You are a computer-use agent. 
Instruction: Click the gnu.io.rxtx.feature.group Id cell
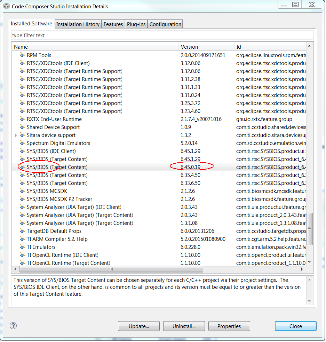[264, 119]
